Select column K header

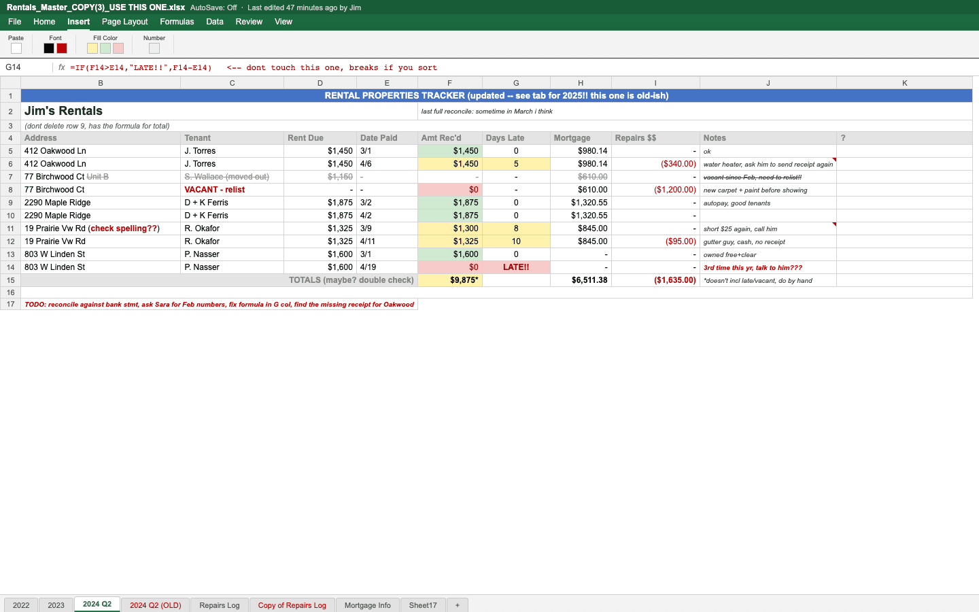pyautogui.click(x=905, y=83)
